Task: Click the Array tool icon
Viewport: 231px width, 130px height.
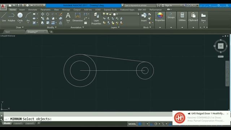Action: point(53,23)
